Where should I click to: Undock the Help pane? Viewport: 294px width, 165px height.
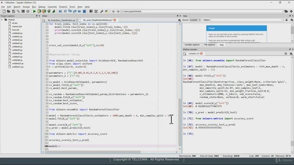pyautogui.click(x=290, y=16)
